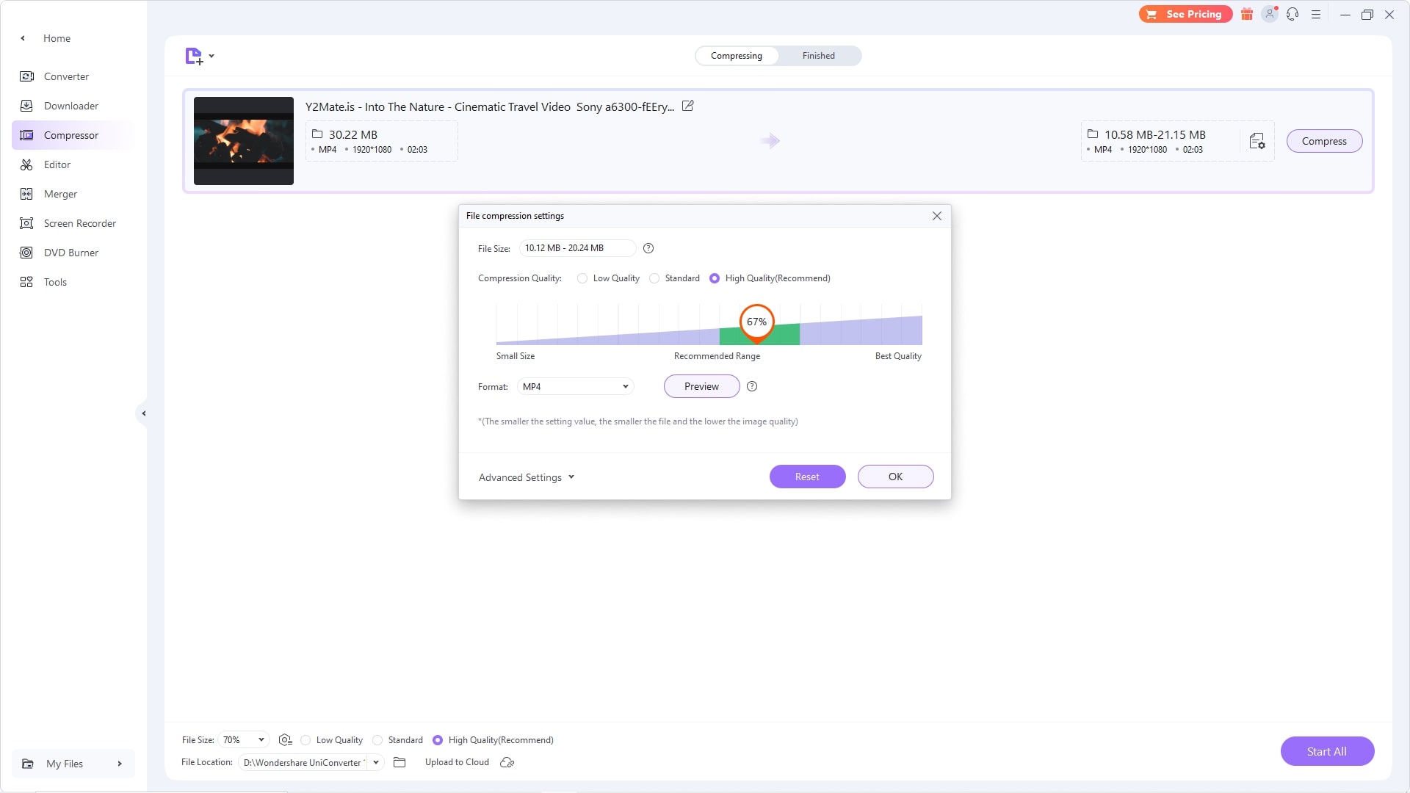The width and height of the screenshot is (1410, 793).
Task: Choose Standard radio in bottom bar
Action: click(377, 740)
